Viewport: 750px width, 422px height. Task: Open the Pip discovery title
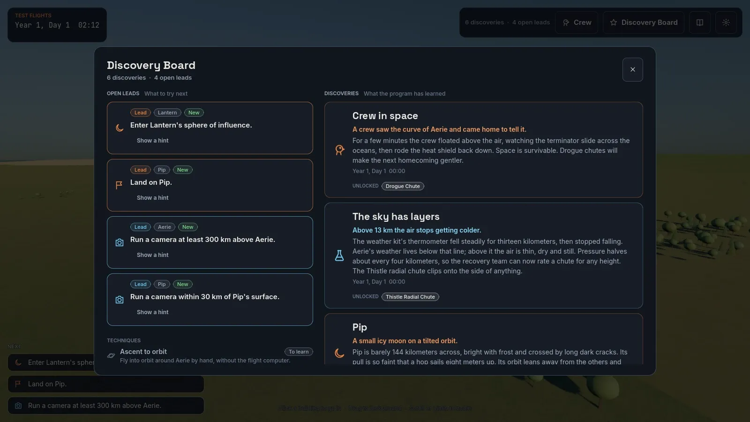360,327
